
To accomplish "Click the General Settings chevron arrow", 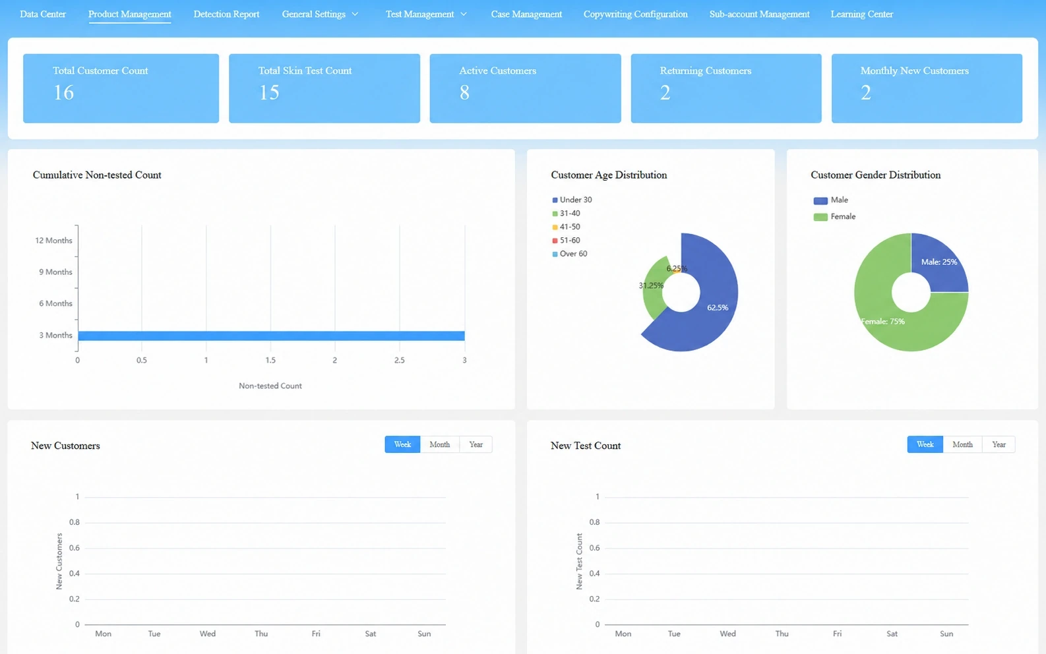I will pyautogui.click(x=355, y=14).
